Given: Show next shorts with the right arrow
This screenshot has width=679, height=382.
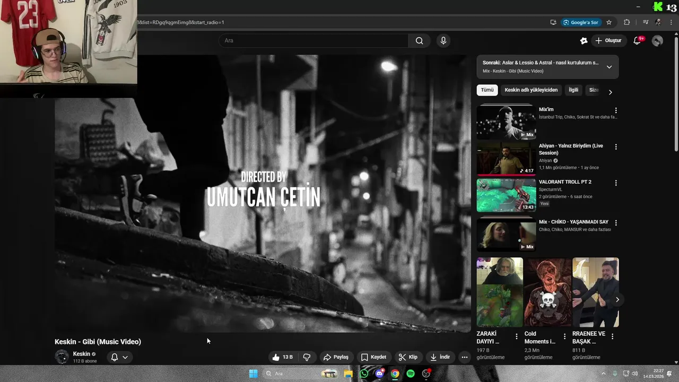Looking at the screenshot, I should point(617,300).
